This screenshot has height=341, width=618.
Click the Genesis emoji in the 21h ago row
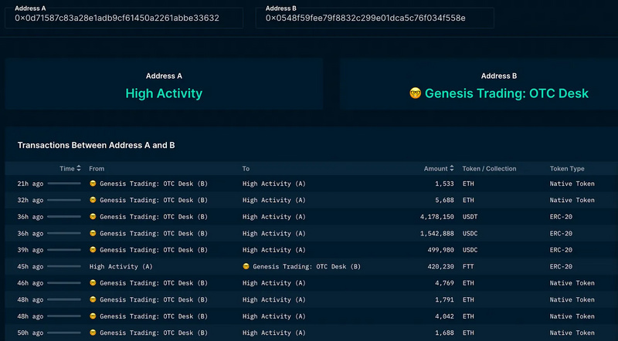tap(93, 184)
